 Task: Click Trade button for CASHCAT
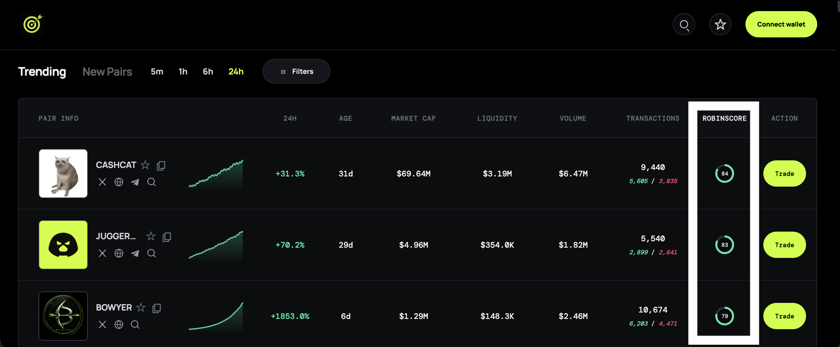[784, 173]
